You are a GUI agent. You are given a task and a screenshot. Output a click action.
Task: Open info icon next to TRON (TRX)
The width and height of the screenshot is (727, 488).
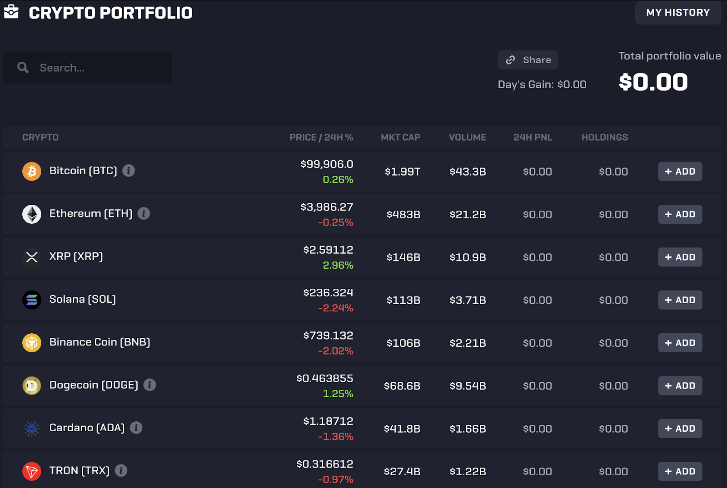click(121, 470)
